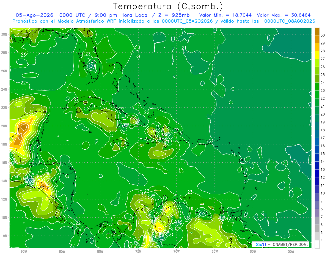Click the color scale label '16'
This screenshot has height=255, width=330.
tap(323, 146)
